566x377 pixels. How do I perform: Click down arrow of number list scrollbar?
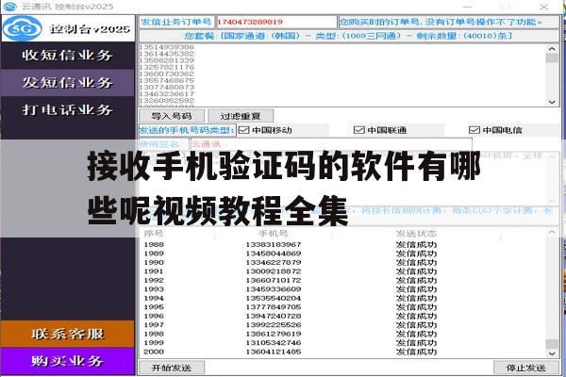(552, 102)
